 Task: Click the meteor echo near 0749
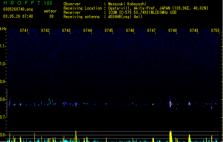189,104
